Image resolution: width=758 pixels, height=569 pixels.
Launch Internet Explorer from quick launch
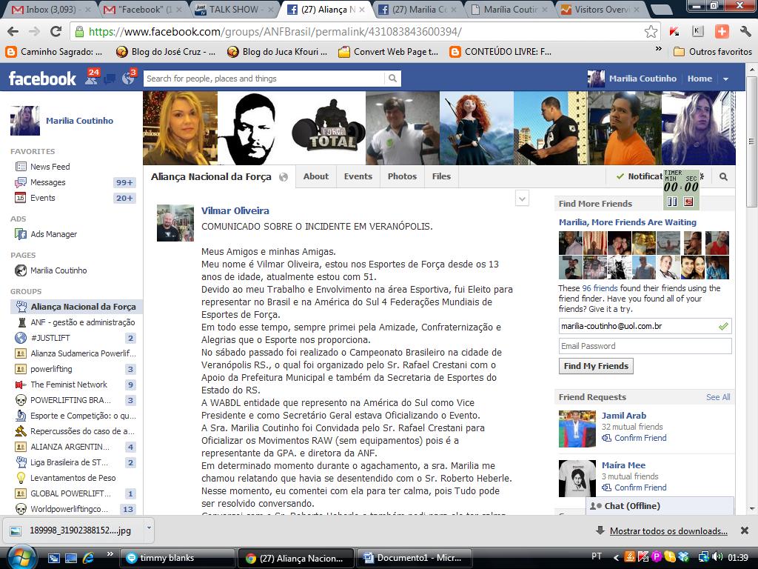coord(88,558)
